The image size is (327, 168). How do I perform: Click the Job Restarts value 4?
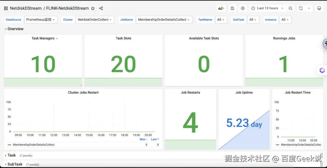[x=190, y=123]
